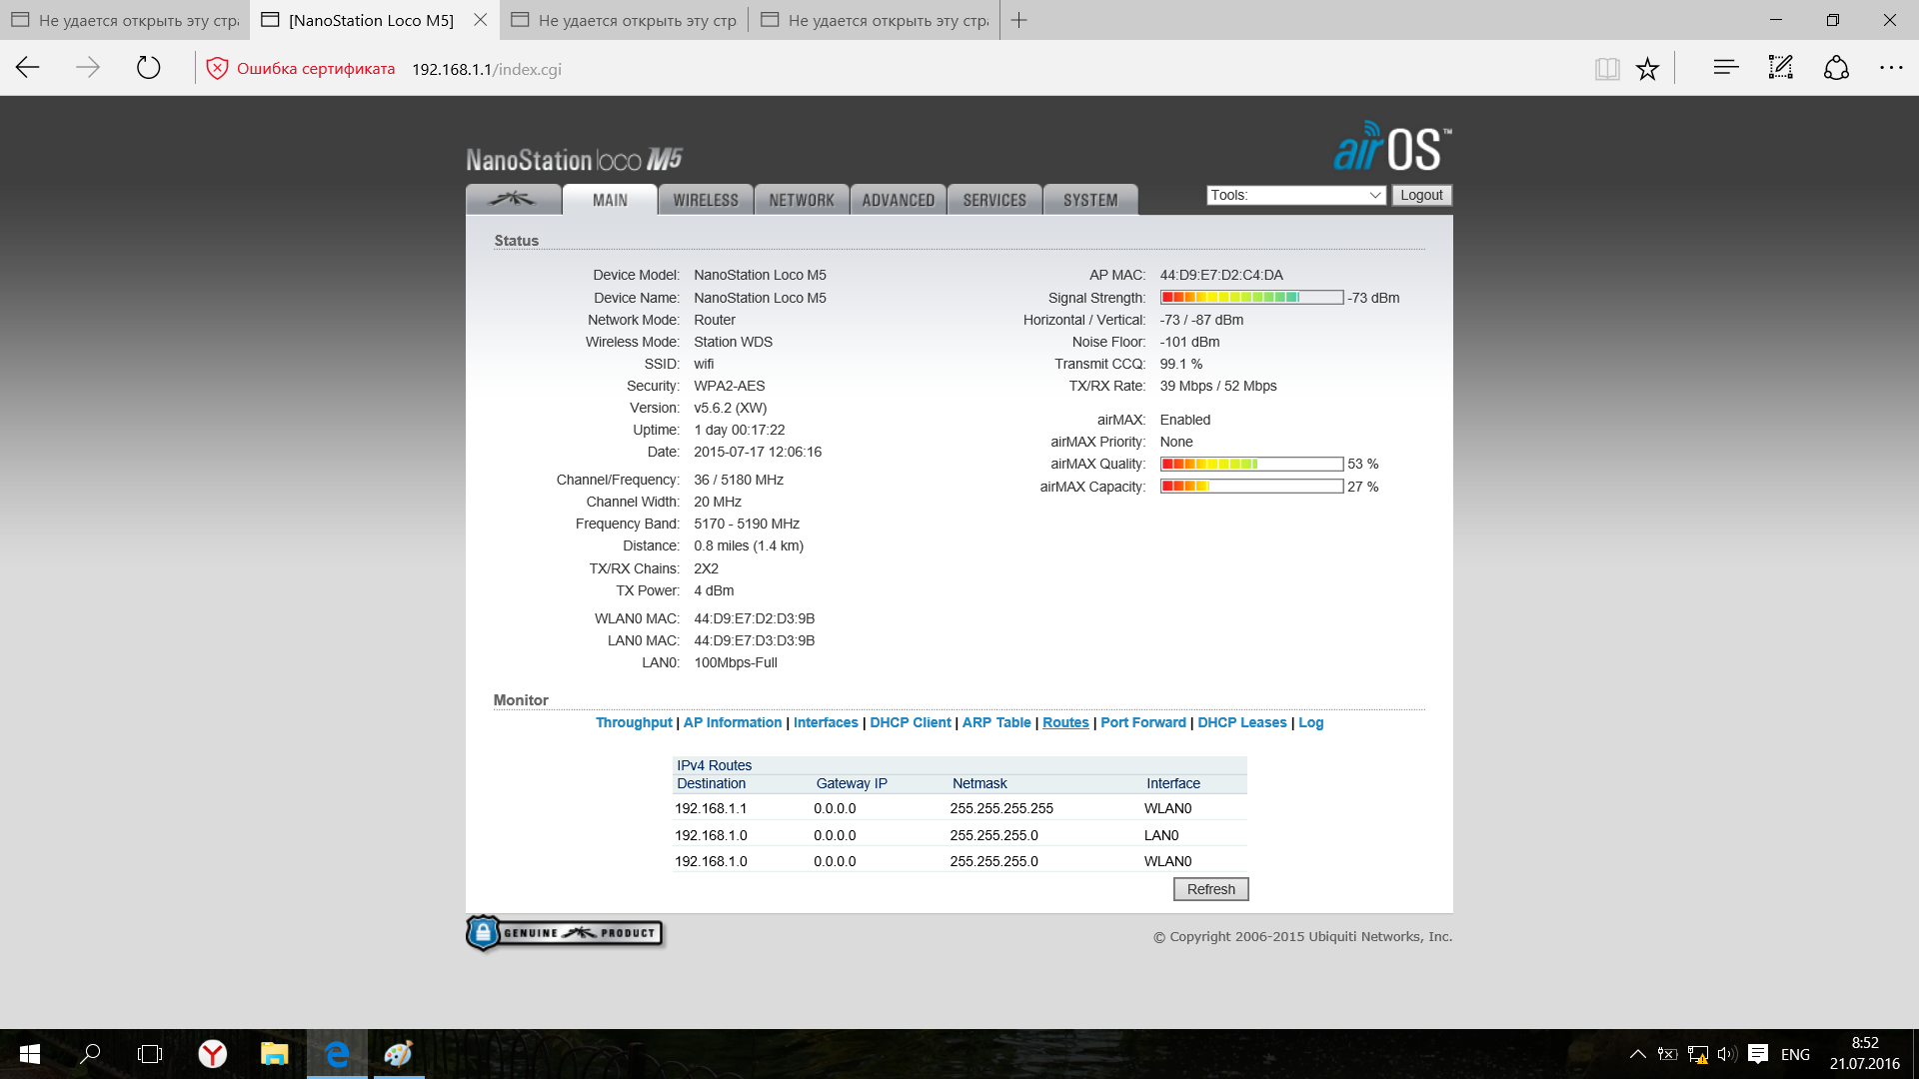
Task: Select the WLAN0 MAC address value
Action: click(x=755, y=618)
